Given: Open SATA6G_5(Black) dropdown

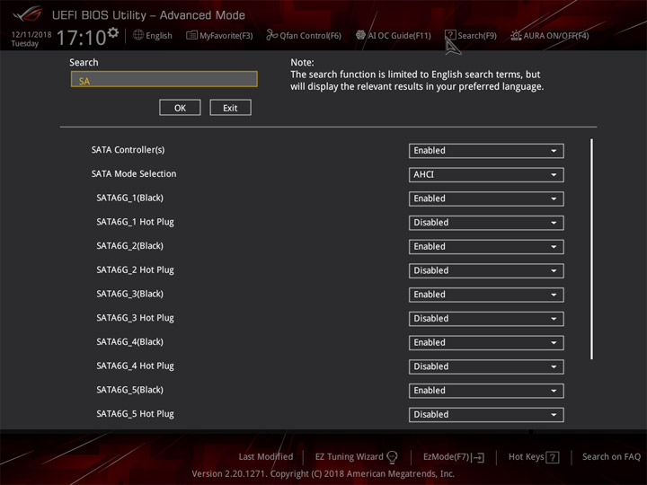Looking at the screenshot, I should [486, 390].
